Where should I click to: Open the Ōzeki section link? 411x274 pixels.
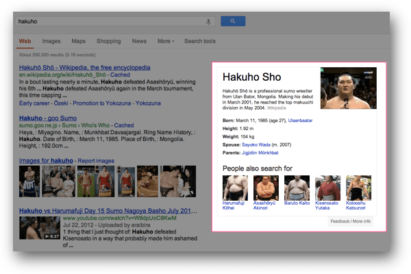pos(61,103)
